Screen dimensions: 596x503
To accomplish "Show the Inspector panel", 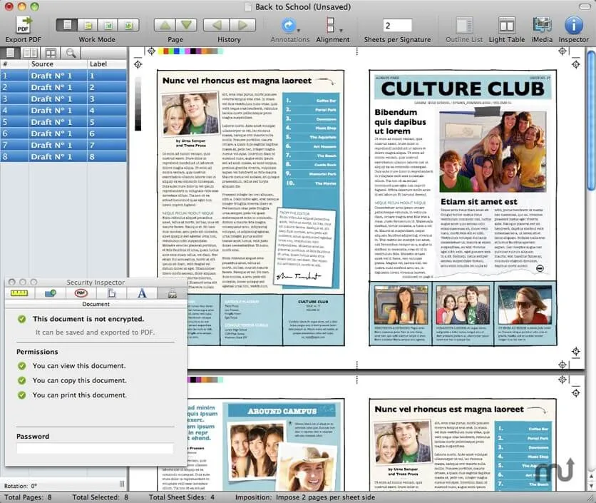I will [x=573, y=25].
